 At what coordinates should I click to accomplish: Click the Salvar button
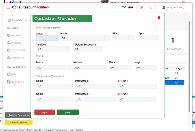[x=68, y=112]
